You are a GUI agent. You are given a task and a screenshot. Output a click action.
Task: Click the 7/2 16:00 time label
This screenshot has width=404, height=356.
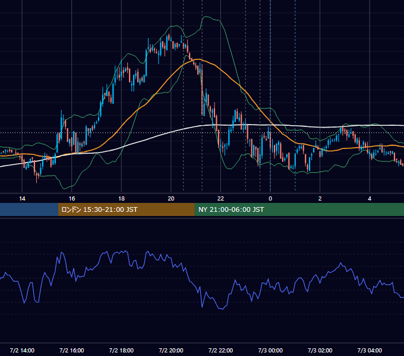(x=72, y=351)
